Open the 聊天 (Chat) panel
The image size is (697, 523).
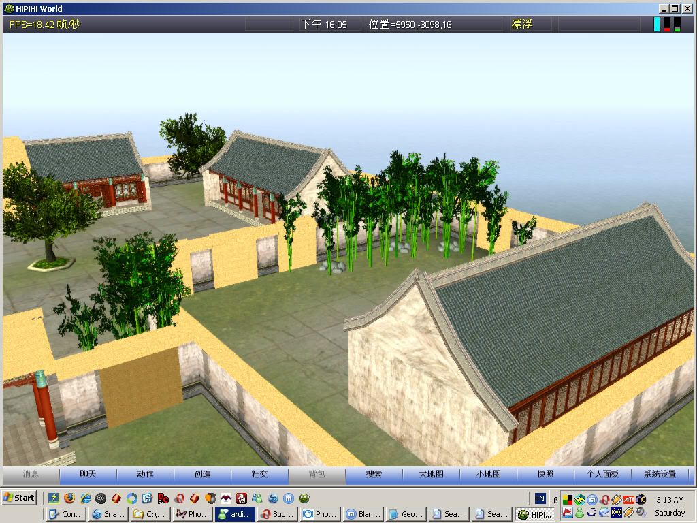tap(88, 475)
